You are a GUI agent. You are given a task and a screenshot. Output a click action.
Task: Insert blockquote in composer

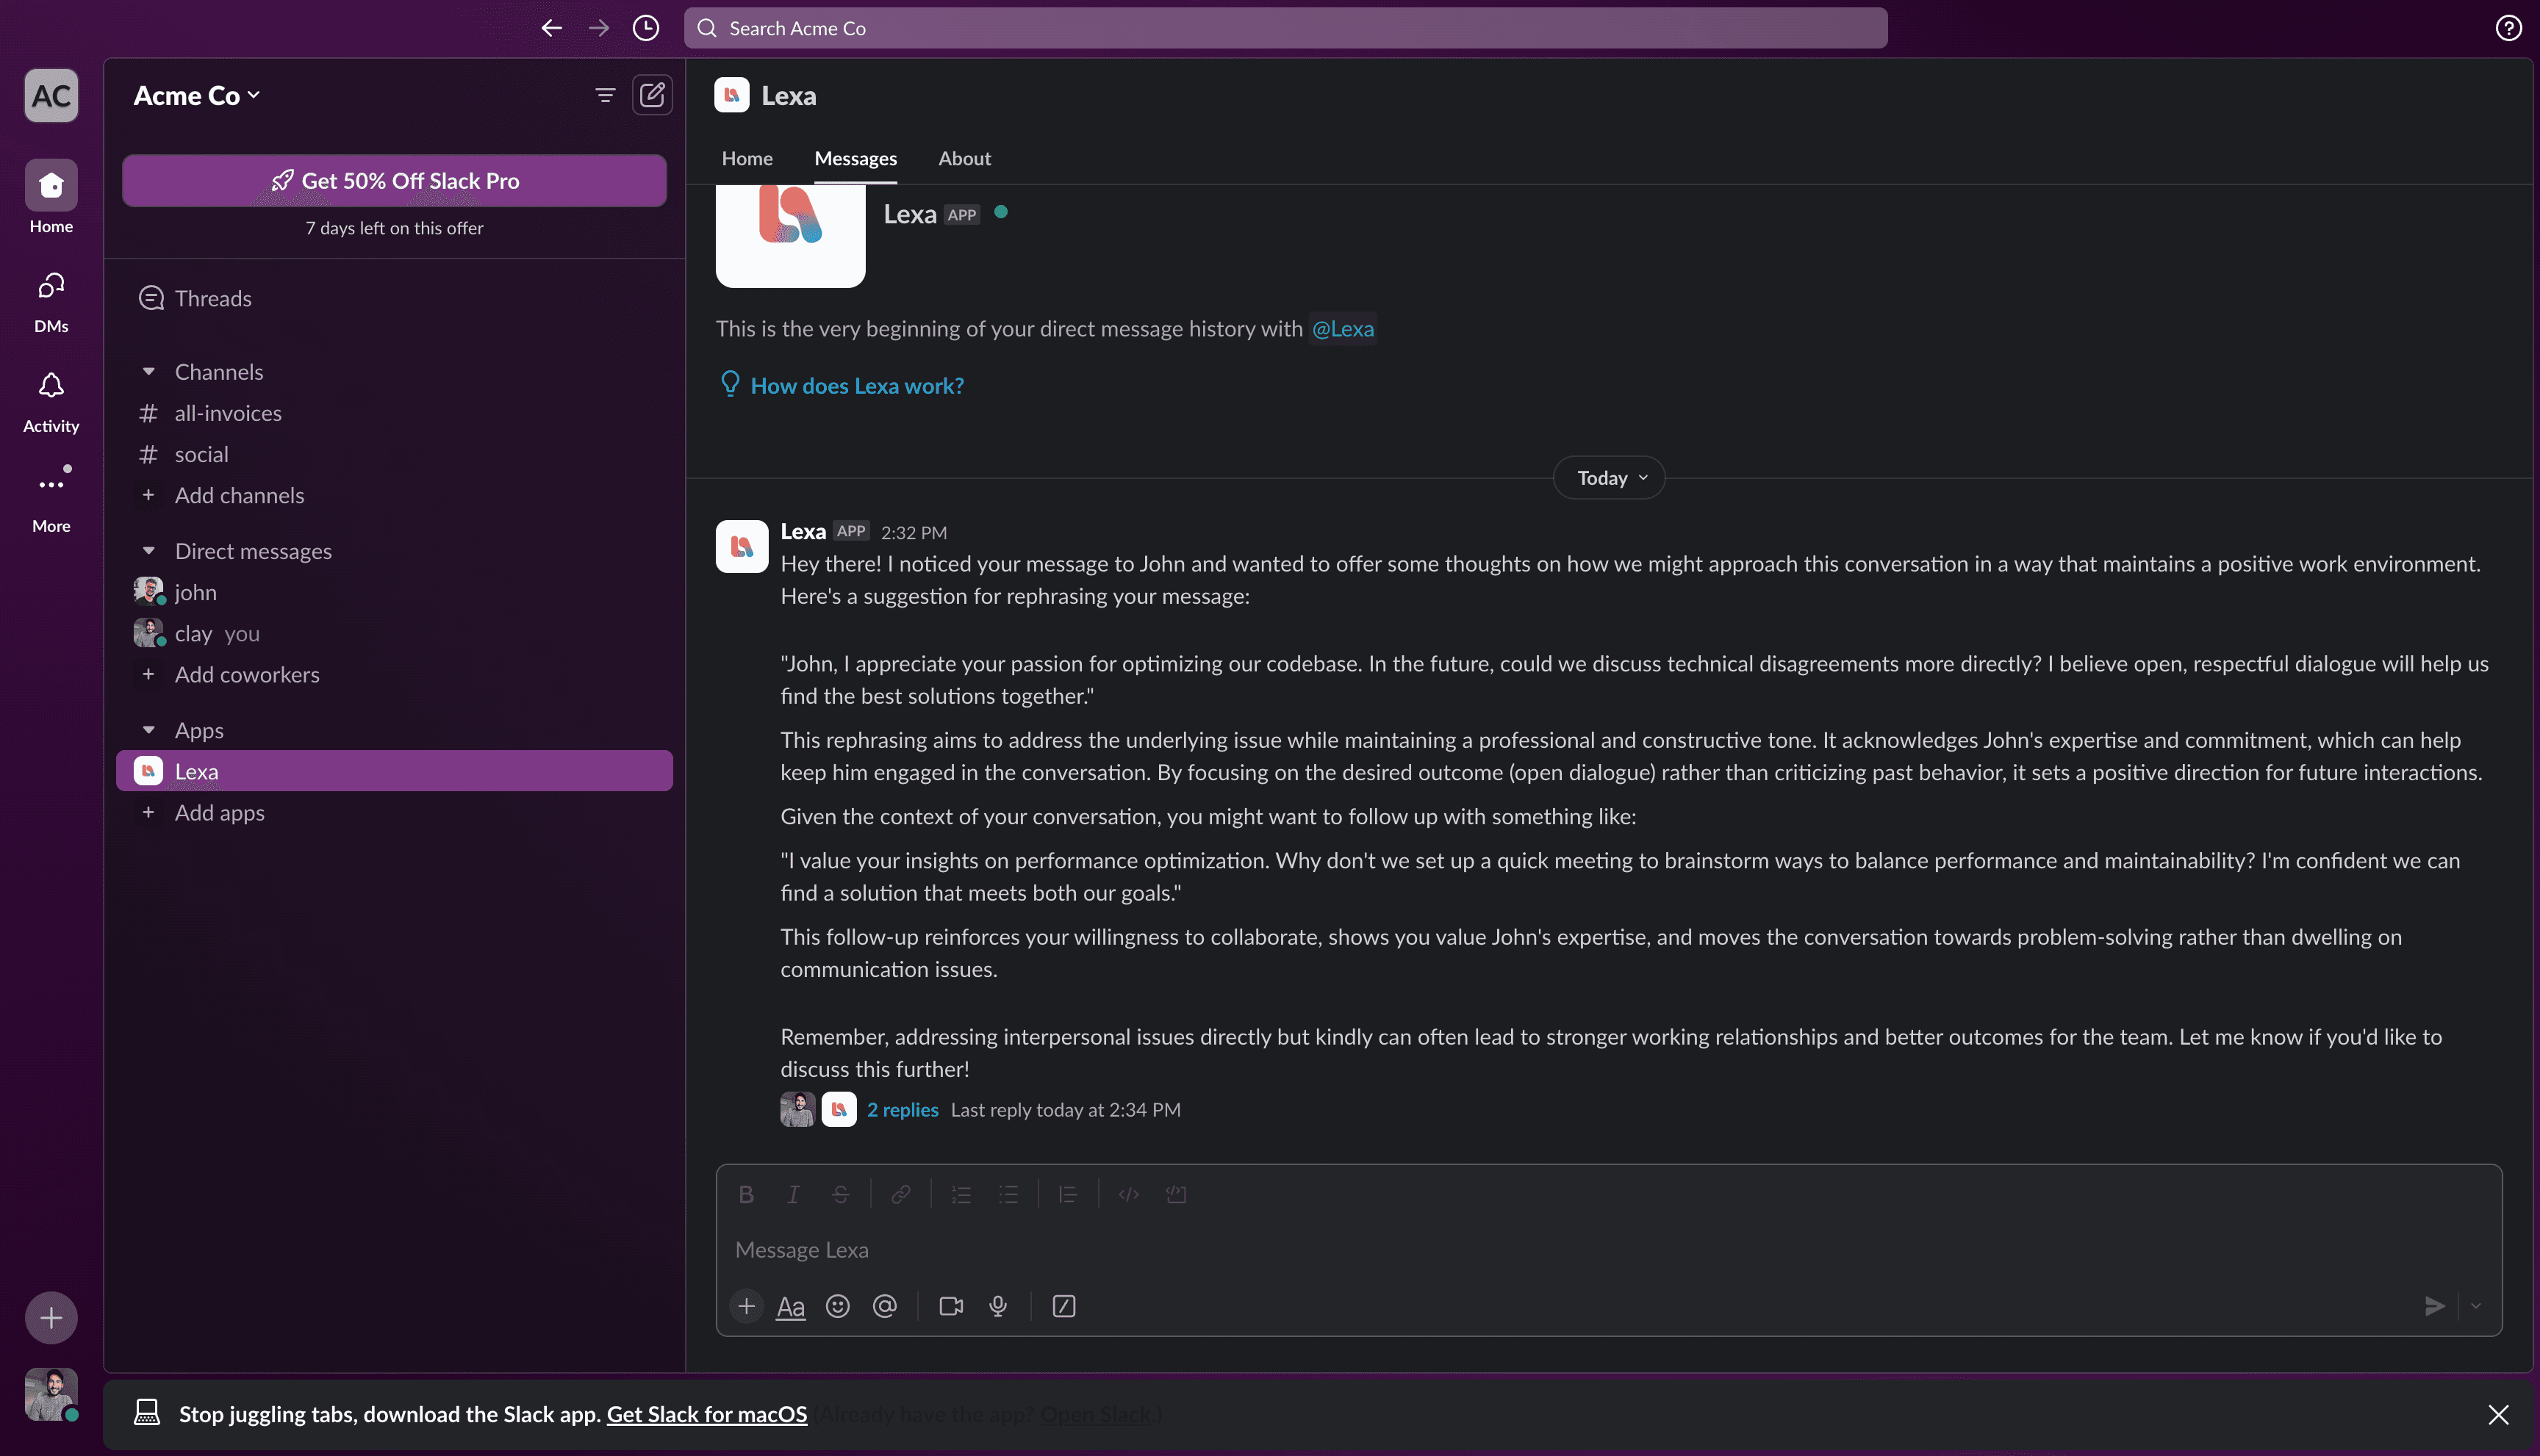click(x=1067, y=1194)
